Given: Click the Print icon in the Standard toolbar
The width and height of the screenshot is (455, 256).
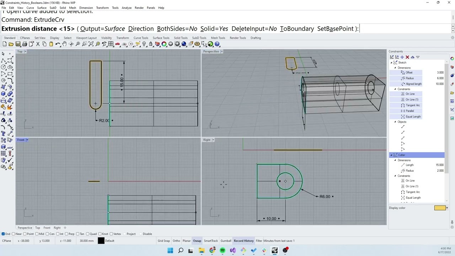Looking at the screenshot, I should (25, 44).
